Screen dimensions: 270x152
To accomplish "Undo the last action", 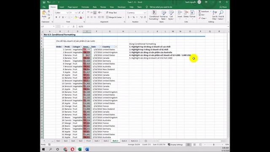I will (49, 2).
